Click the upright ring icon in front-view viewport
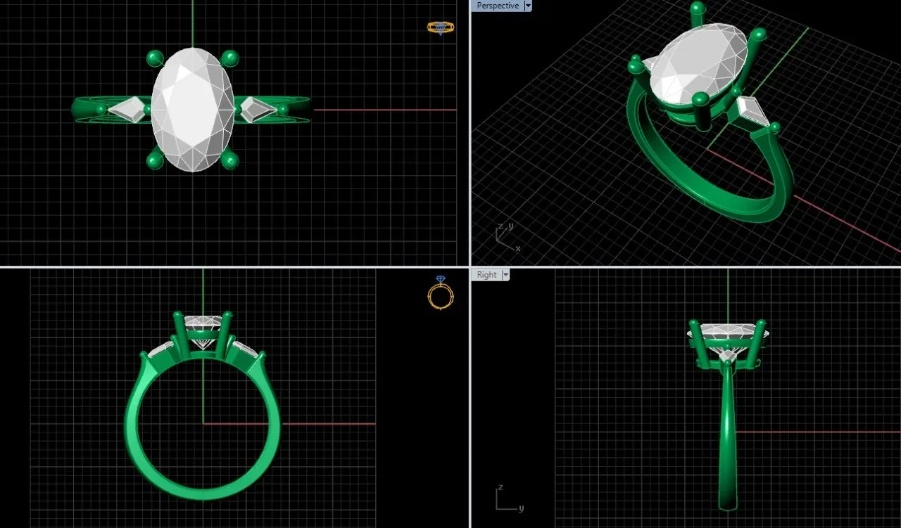Viewport: 901px width, 528px height. pyautogui.click(x=441, y=293)
